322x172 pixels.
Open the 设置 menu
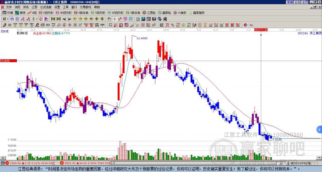[x=57, y=7]
